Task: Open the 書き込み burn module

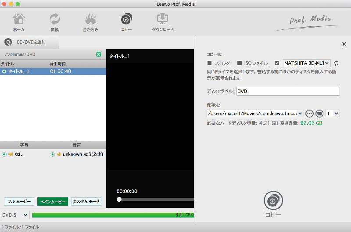Action: coord(91,22)
